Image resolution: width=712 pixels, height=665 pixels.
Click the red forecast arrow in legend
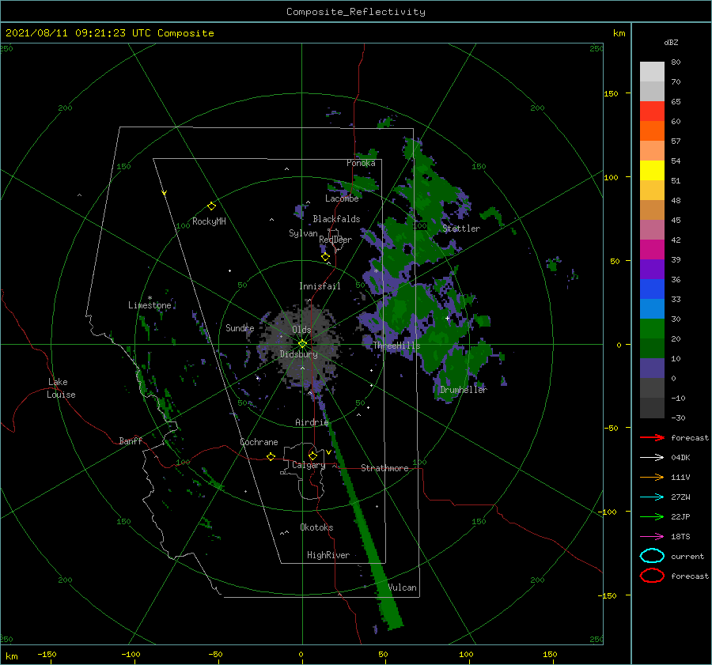[x=652, y=437]
